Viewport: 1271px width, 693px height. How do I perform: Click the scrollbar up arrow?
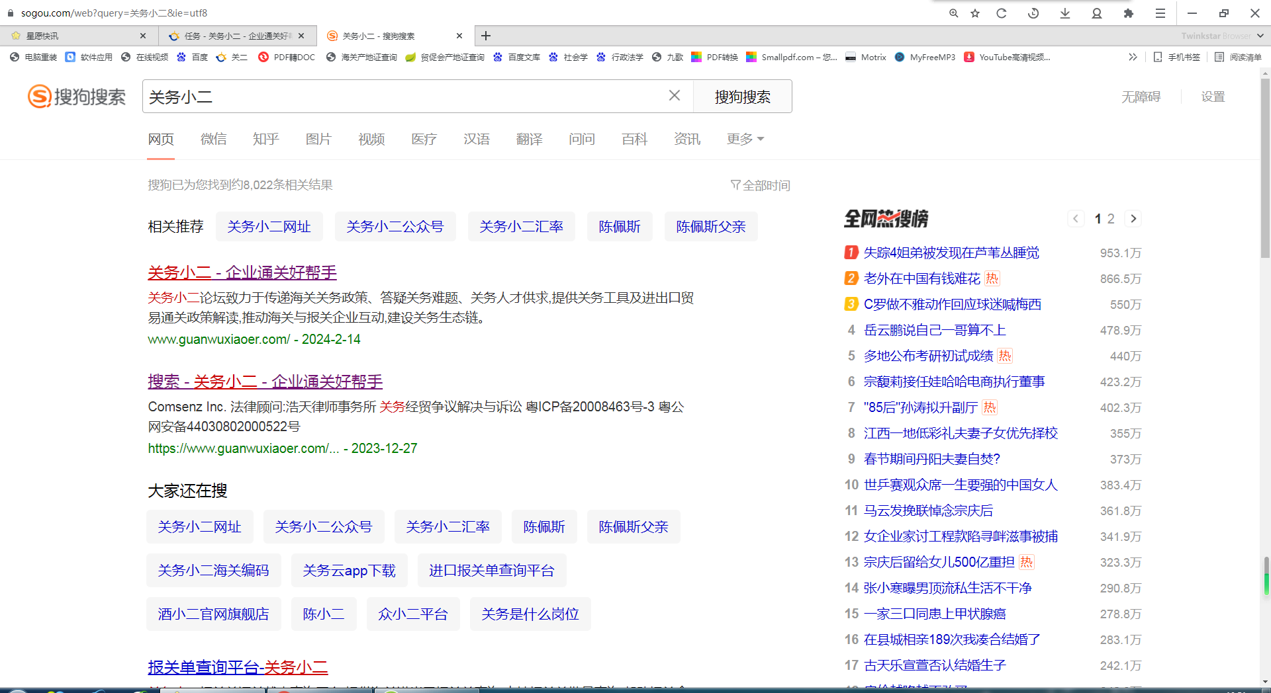pos(1265,73)
